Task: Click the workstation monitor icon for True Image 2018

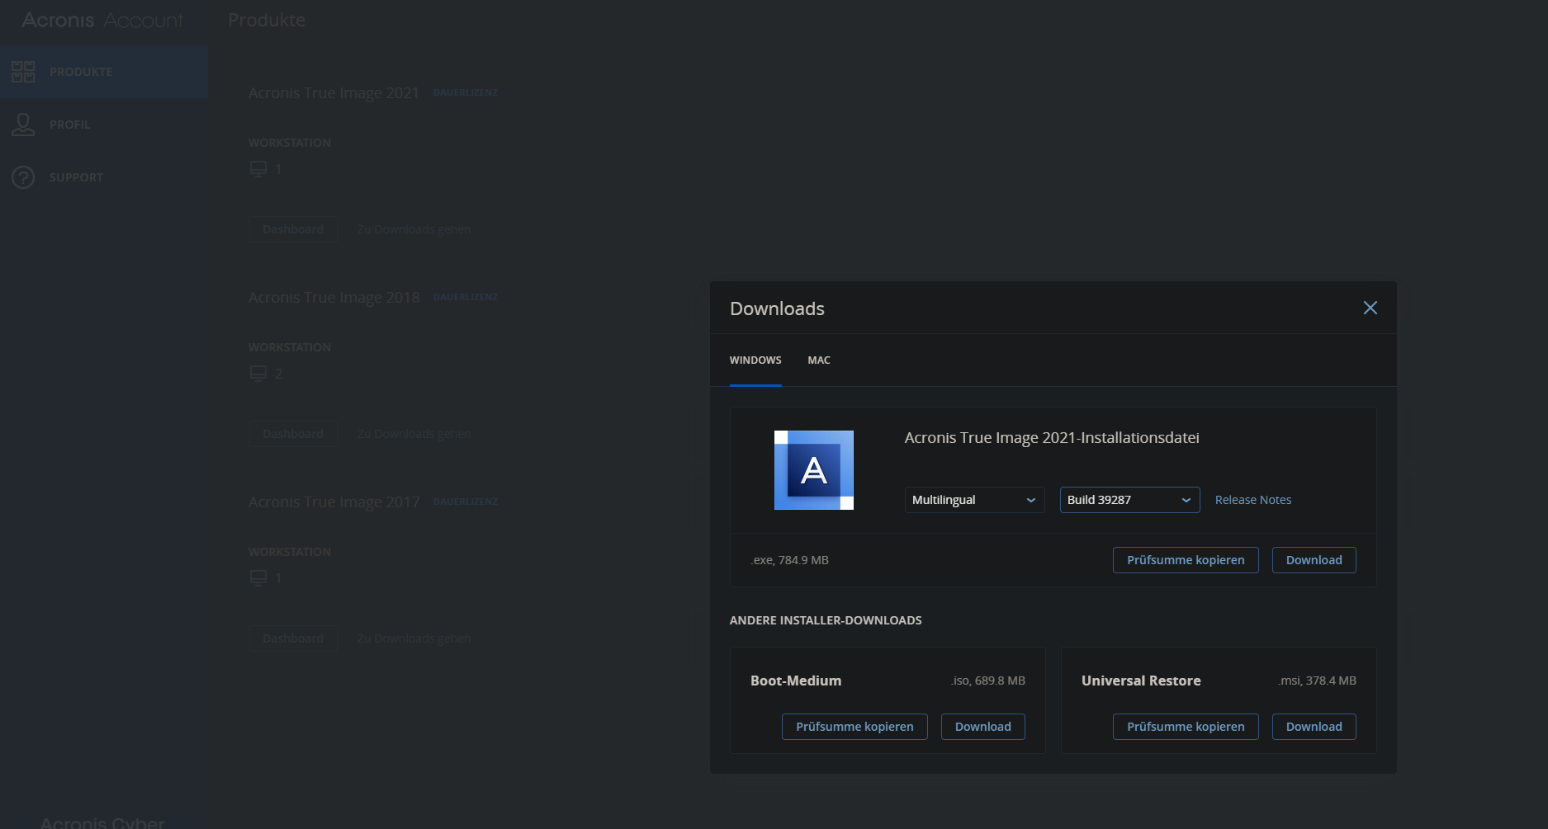Action: pos(258,374)
